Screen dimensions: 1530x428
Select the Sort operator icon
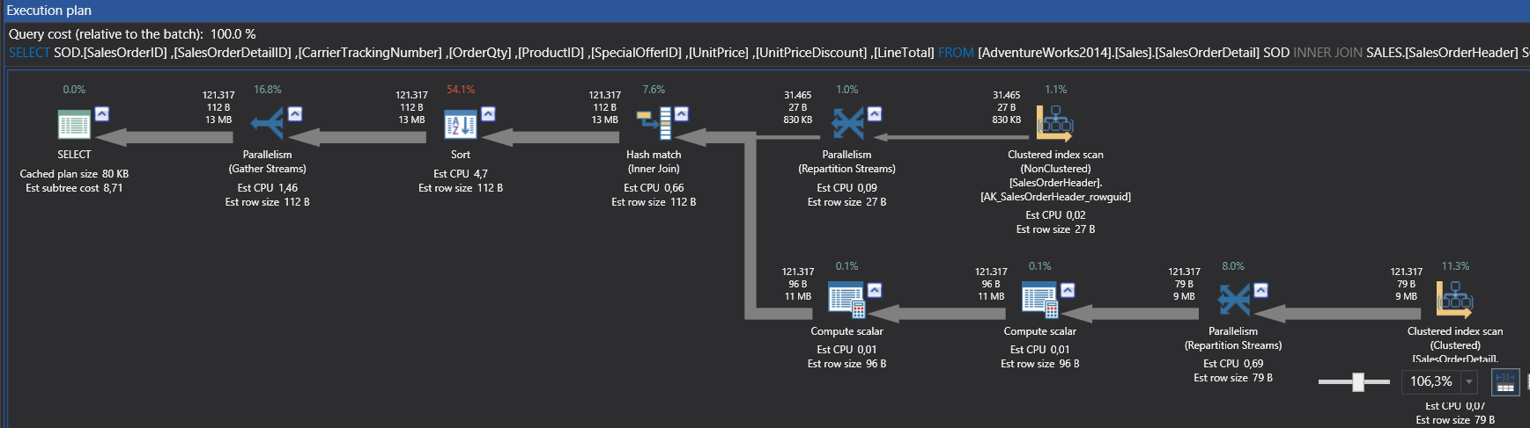click(461, 124)
